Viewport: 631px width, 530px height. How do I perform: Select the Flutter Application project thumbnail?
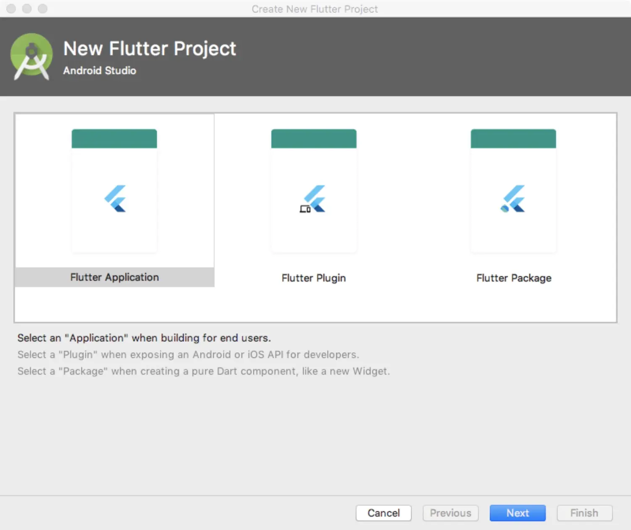click(114, 191)
